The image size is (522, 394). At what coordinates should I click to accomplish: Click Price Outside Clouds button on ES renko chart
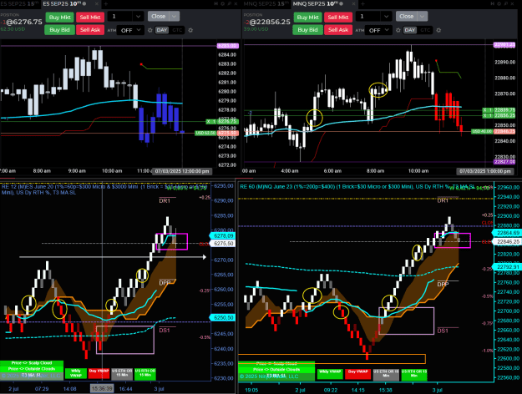point(32,369)
